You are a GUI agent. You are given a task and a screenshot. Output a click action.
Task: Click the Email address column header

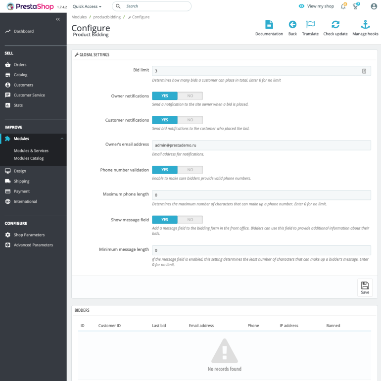pos(201,326)
